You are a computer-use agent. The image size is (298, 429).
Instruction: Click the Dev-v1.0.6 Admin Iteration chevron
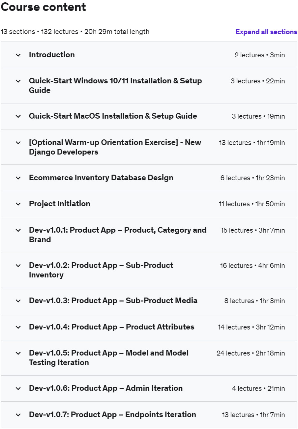[18, 388]
